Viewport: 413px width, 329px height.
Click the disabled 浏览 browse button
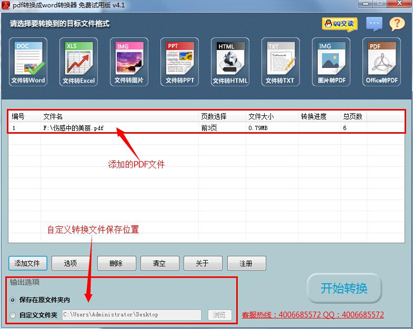pos(220,315)
